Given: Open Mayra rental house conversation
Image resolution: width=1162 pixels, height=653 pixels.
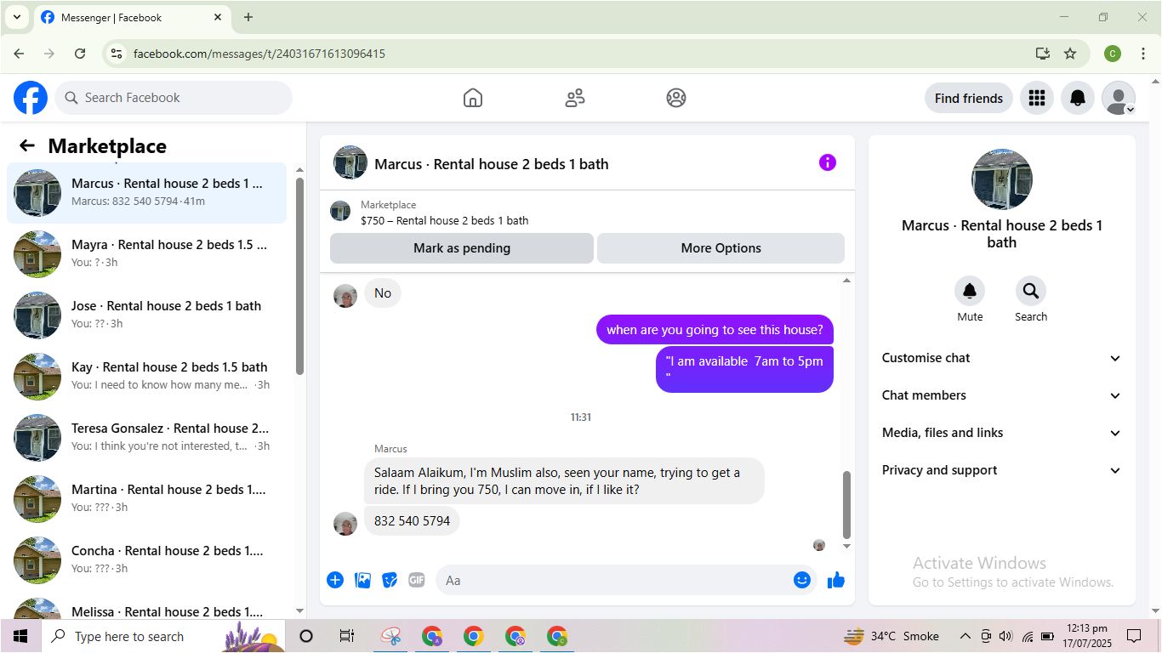Looking at the screenshot, I should [147, 254].
